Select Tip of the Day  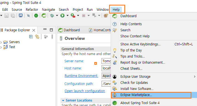coord(154,50)
